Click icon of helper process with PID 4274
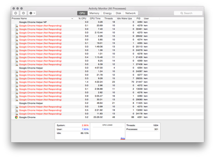The width and height of the screenshot is (215, 158). (x=17, y=40)
